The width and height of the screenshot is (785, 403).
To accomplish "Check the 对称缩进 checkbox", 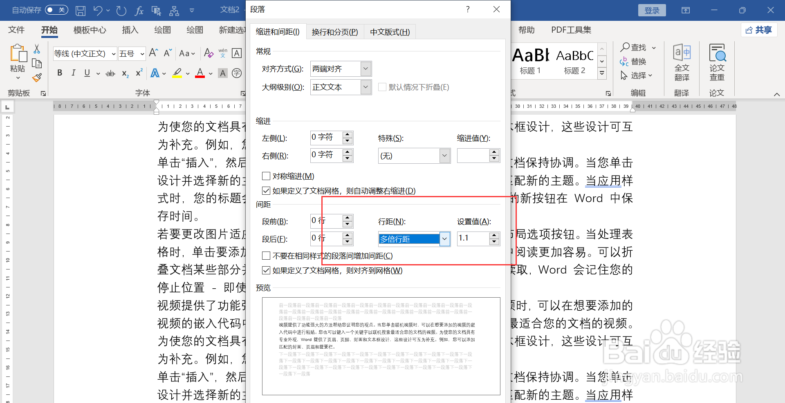I will click(266, 176).
